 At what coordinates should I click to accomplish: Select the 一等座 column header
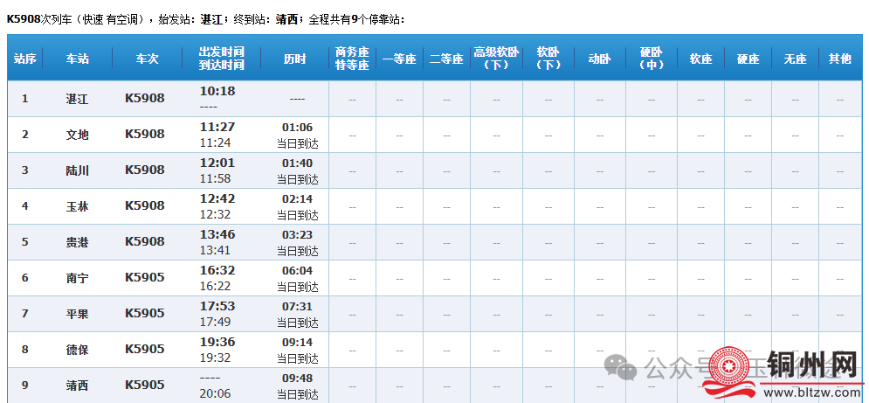click(399, 59)
